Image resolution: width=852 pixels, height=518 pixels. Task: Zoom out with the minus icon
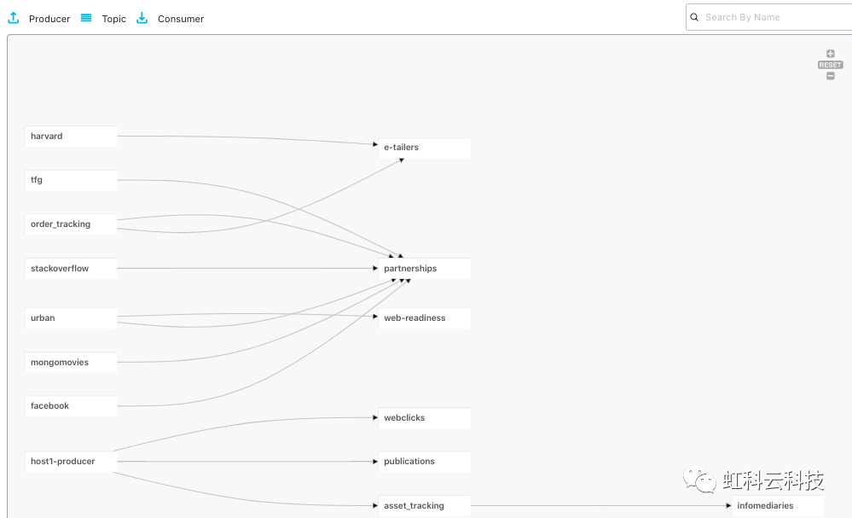click(x=831, y=76)
